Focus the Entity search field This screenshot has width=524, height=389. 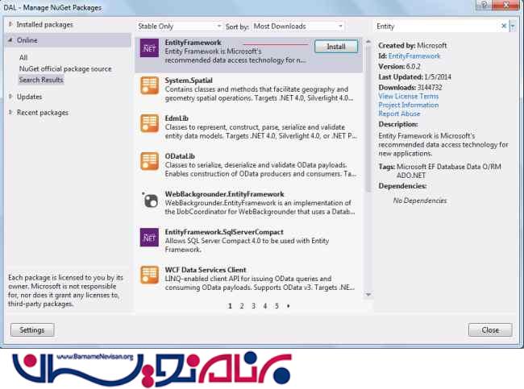click(x=436, y=26)
